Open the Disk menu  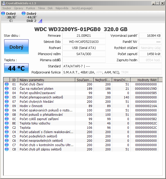50,8
